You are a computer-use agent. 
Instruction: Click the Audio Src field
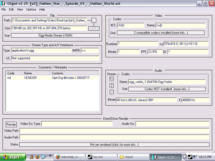pos(172,124)
